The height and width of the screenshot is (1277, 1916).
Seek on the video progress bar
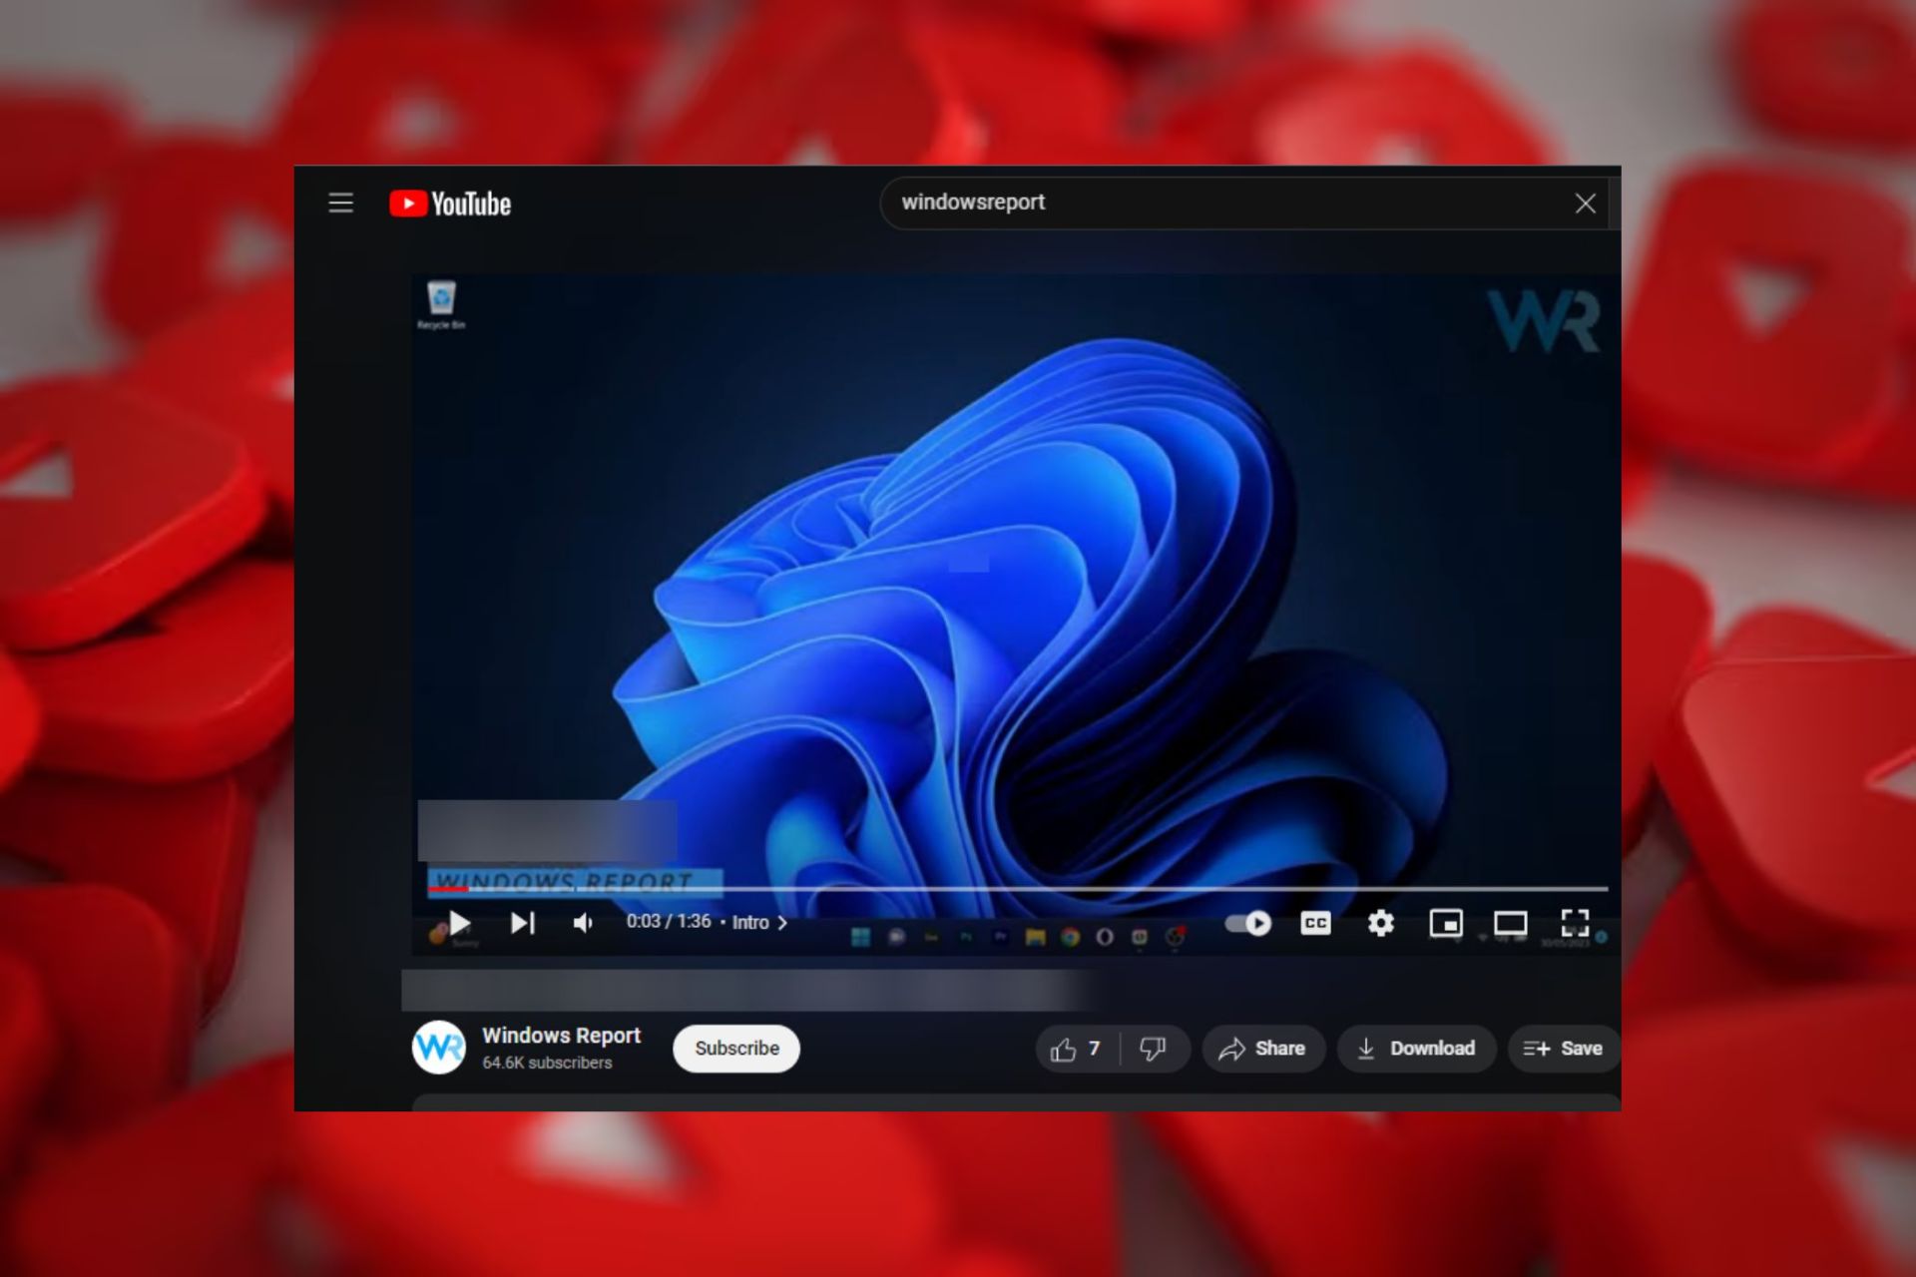1018,888
